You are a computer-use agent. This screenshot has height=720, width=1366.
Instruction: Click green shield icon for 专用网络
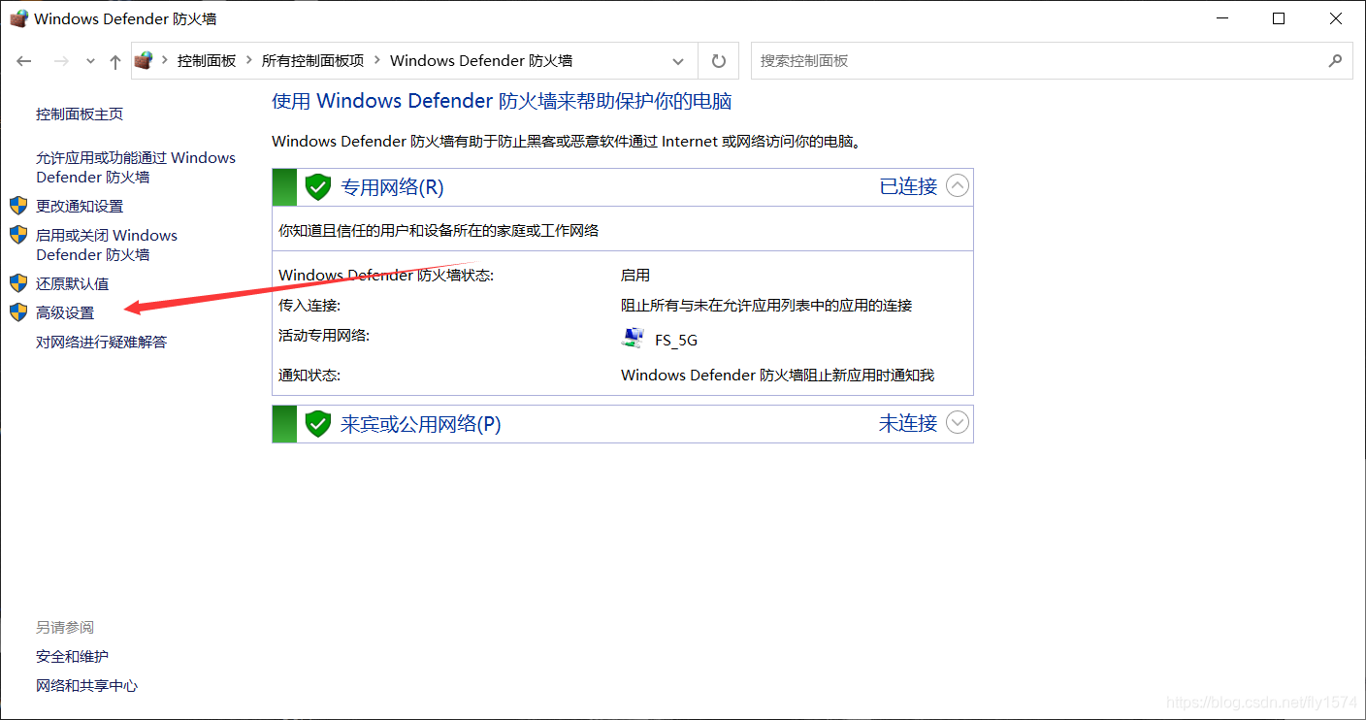tap(318, 187)
